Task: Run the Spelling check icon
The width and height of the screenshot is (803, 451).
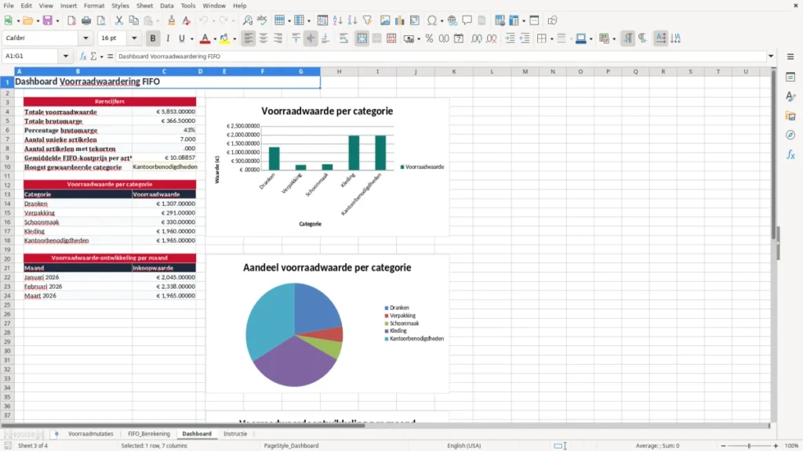Action: 262,20
